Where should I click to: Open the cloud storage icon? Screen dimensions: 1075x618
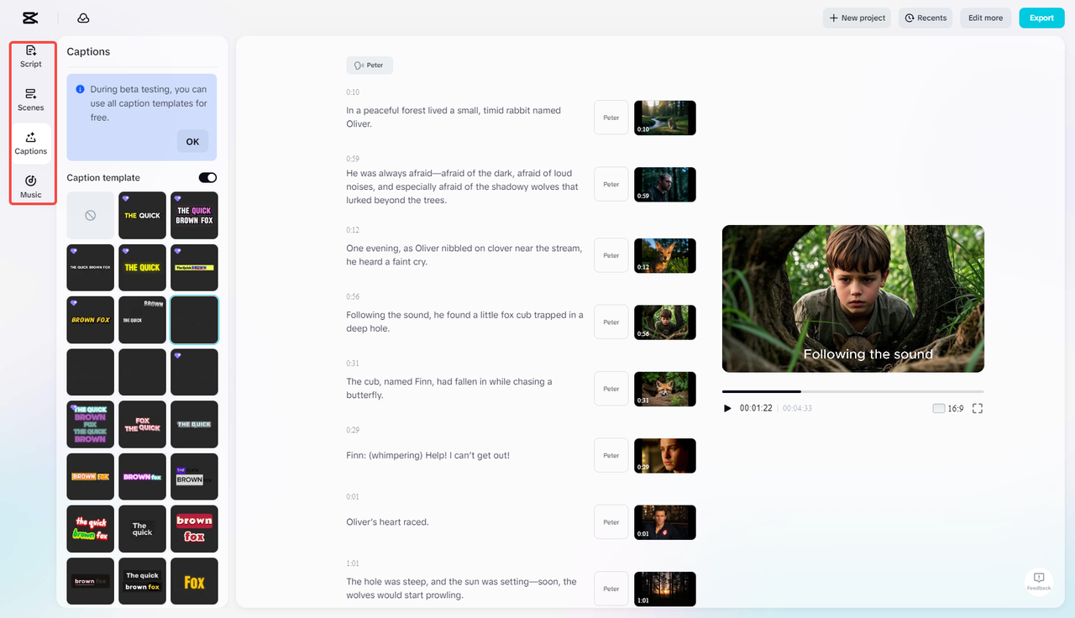pos(83,18)
